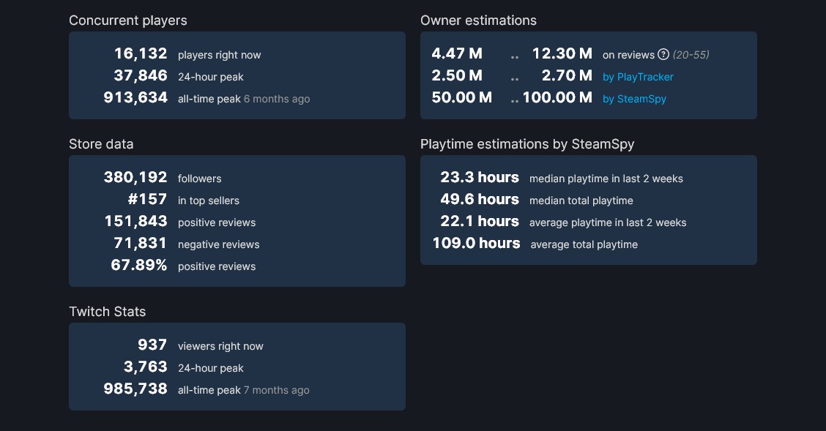Screen dimensions: 826x431
Task: Select the #157 top sellers rank
Action: point(147,200)
